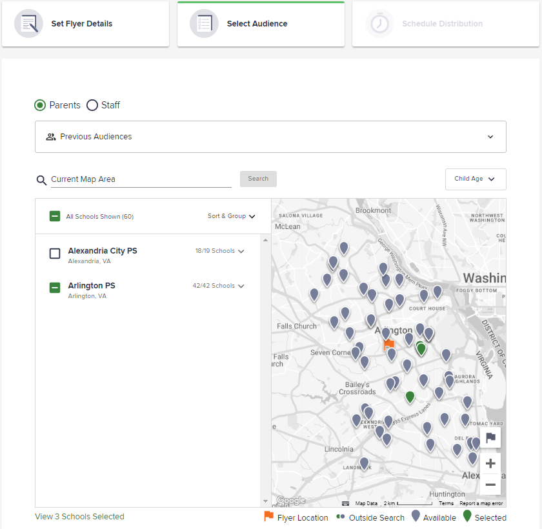Click the school list scrollbar up arrow
Viewport: 542px width, 529px height.
point(265,240)
